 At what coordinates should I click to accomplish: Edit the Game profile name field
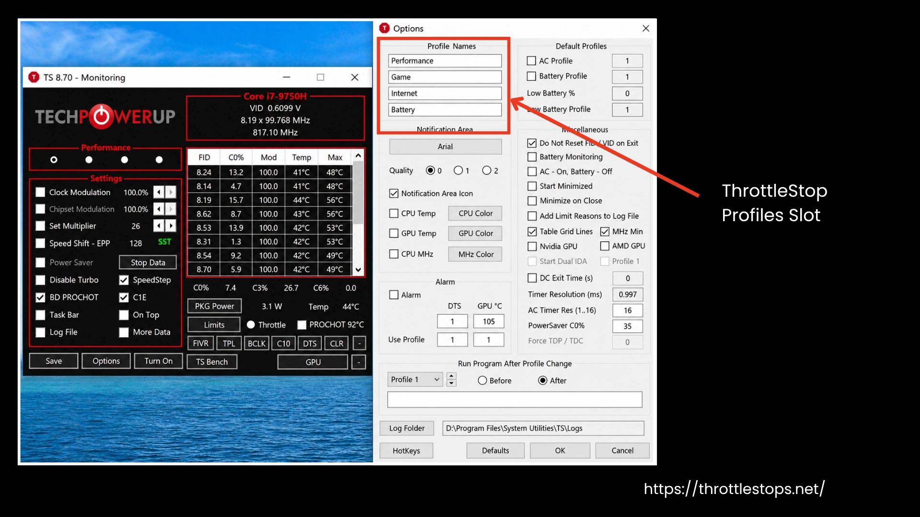445,77
